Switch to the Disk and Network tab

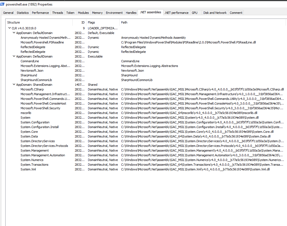point(215,12)
